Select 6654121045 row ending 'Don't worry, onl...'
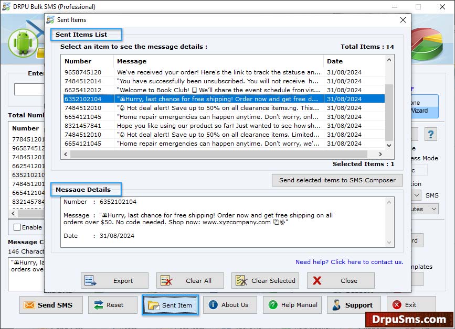The image size is (455, 329). pos(224,117)
